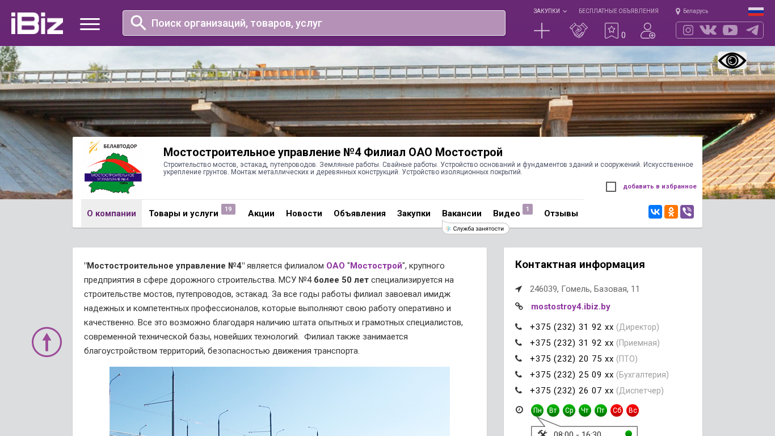The height and width of the screenshot is (436, 775).
Task: Select Tuesday (Вт) schedule day
Action: [553, 410]
